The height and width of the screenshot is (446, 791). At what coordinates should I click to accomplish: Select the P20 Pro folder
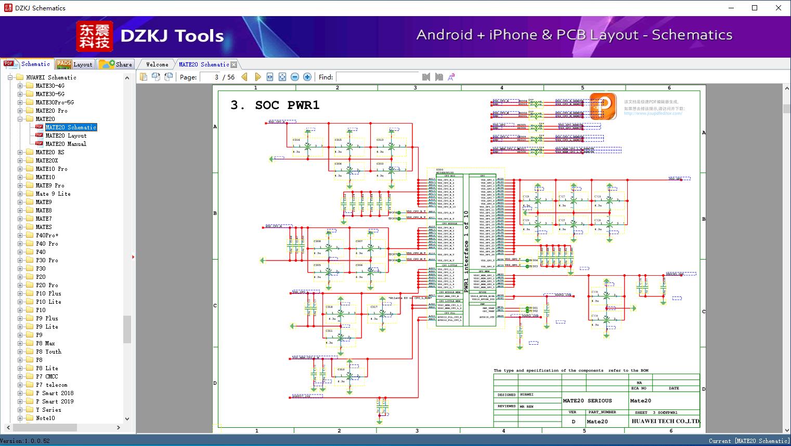(x=47, y=285)
